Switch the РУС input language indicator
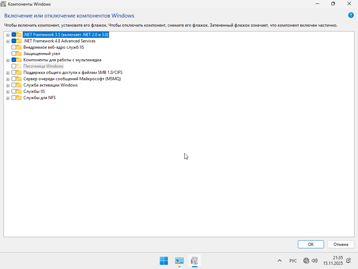The width and height of the screenshot is (358, 269). click(x=293, y=261)
